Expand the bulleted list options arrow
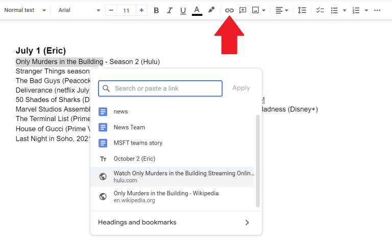The height and width of the screenshot is (240, 392). click(x=345, y=10)
